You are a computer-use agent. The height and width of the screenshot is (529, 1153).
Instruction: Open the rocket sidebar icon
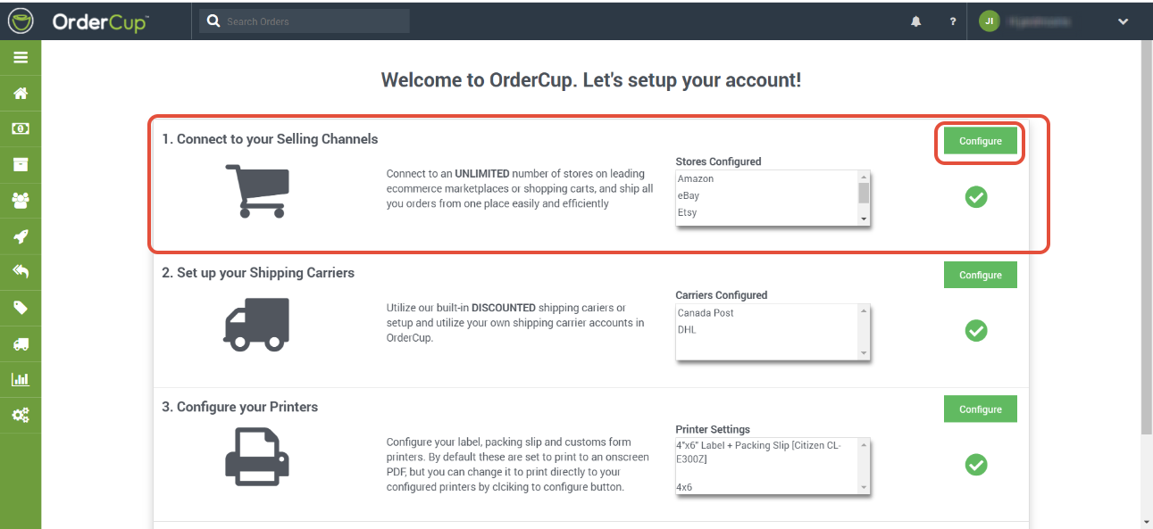pyautogui.click(x=21, y=236)
